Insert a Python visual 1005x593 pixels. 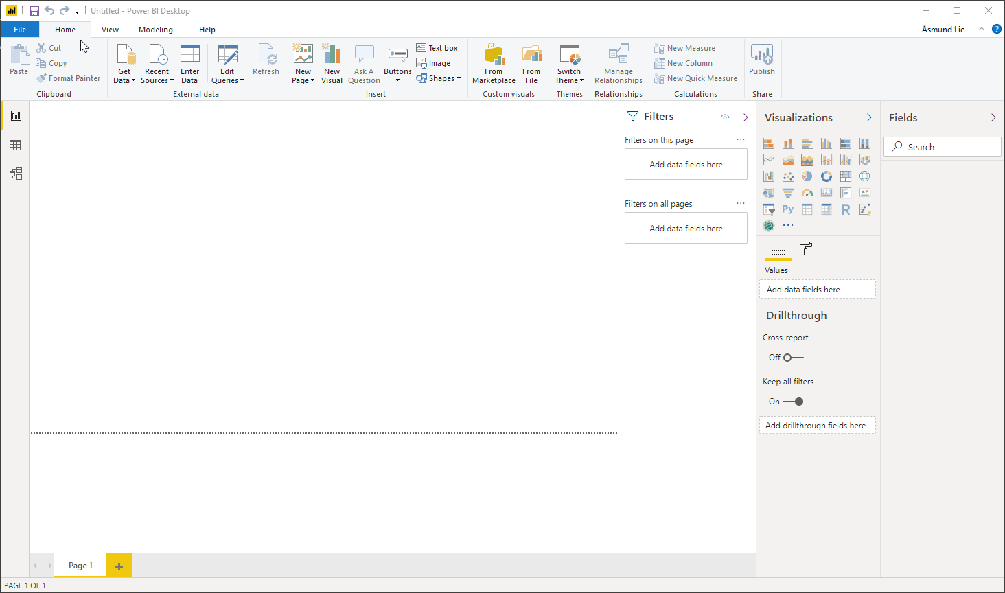click(x=787, y=209)
